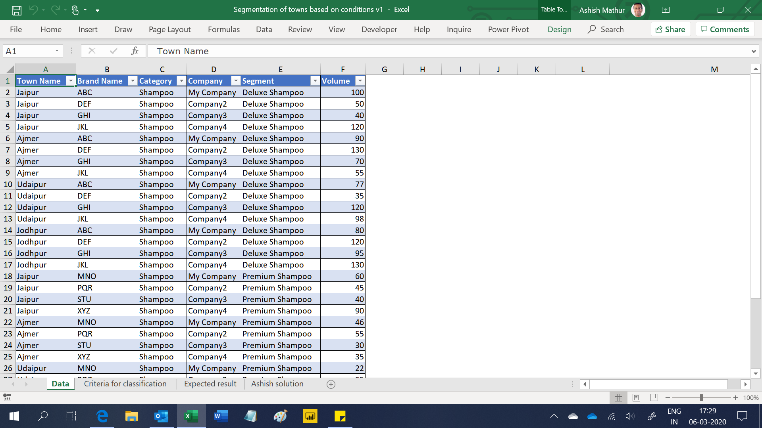The width and height of the screenshot is (762, 428).
Task: Click the volume speaker tray icon
Action: pos(629,416)
